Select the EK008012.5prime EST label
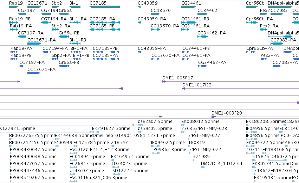Image resolution: width=299 pixels, height=183 pixels. [x=200, y=122]
